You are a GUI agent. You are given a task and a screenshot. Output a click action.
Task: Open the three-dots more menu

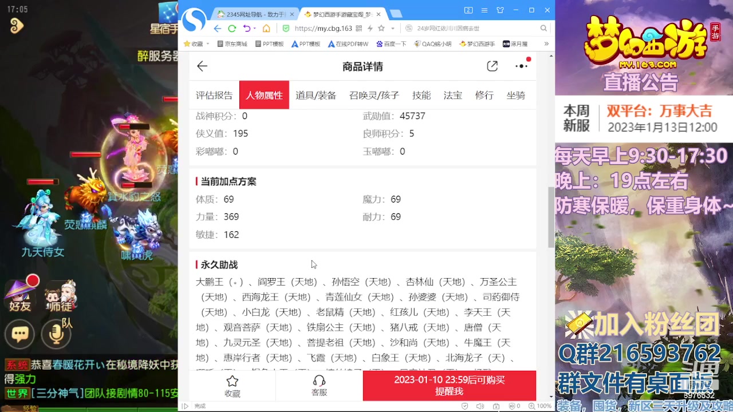(x=521, y=66)
